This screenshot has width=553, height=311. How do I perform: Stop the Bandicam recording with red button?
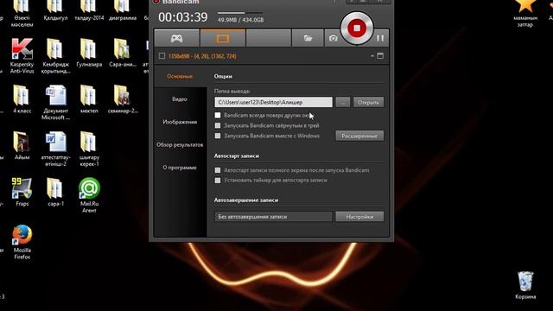coord(357,28)
